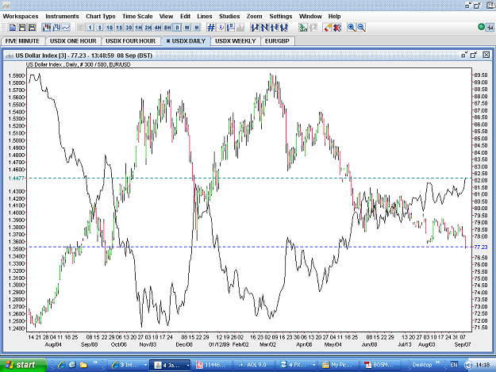Open the Workspaces menu

coord(21,17)
